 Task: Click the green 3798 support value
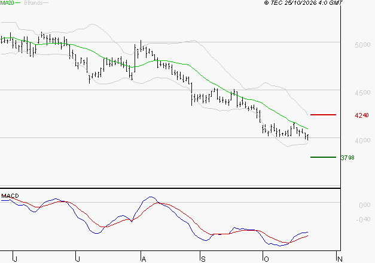click(347, 158)
